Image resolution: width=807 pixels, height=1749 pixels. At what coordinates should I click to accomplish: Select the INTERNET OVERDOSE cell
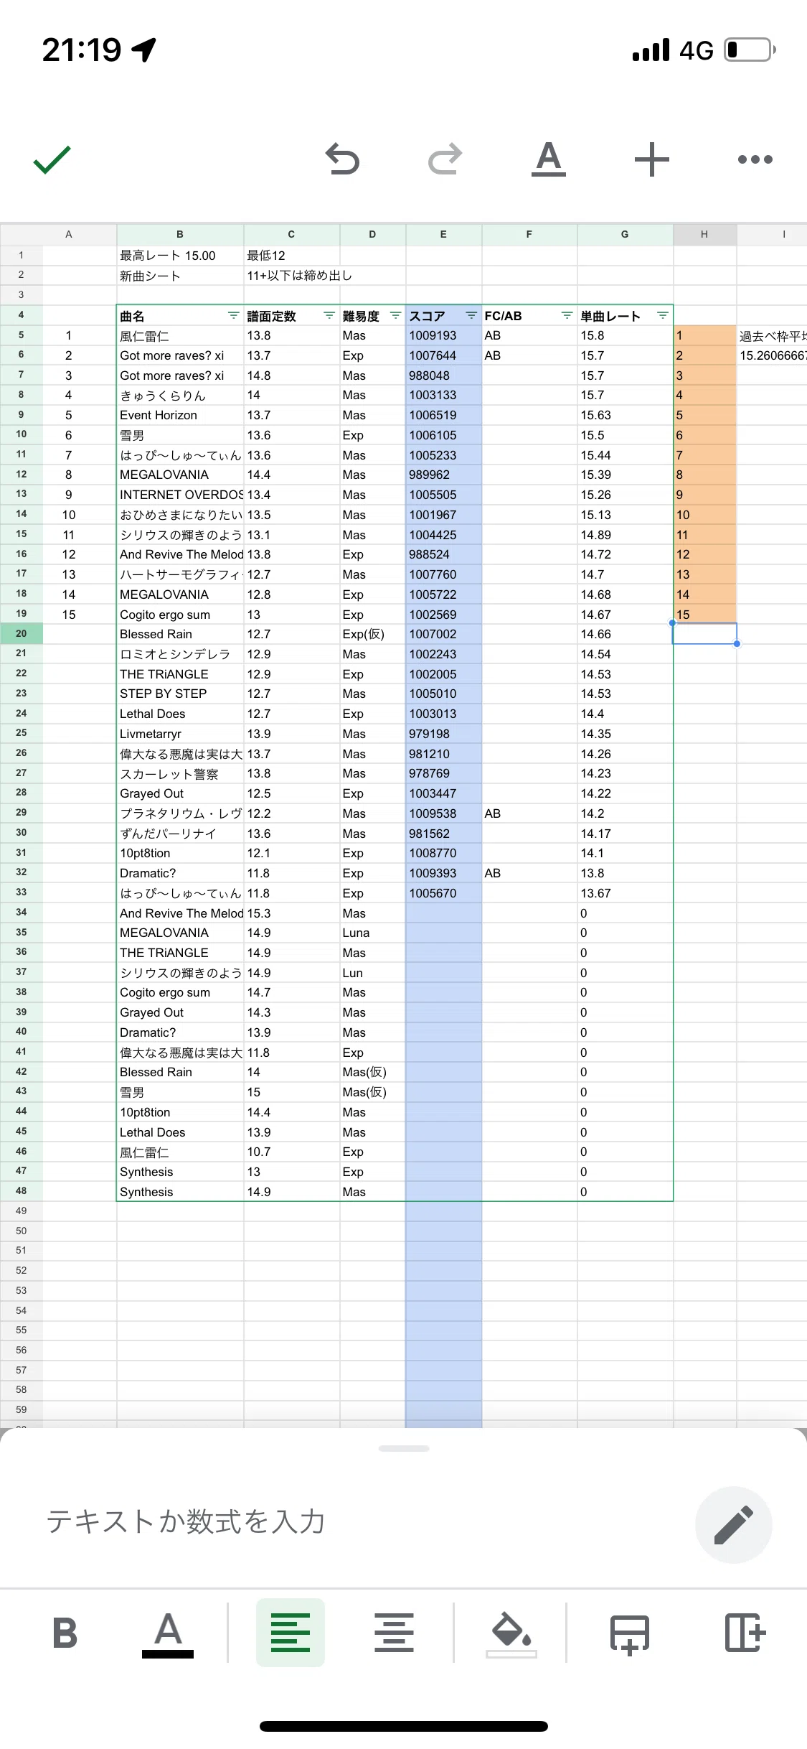coord(180,495)
